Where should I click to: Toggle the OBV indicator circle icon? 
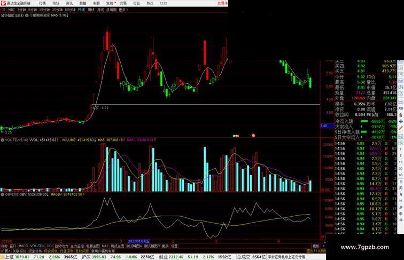[2, 195]
